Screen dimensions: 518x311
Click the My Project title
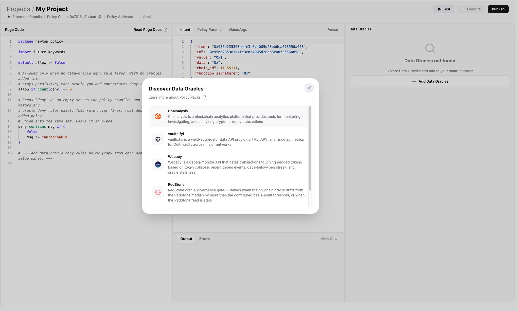pos(52,9)
